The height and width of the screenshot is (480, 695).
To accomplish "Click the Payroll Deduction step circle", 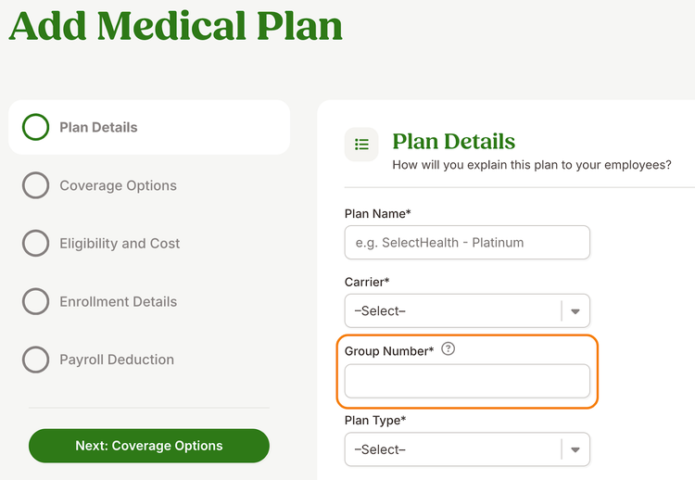I will pos(35,360).
